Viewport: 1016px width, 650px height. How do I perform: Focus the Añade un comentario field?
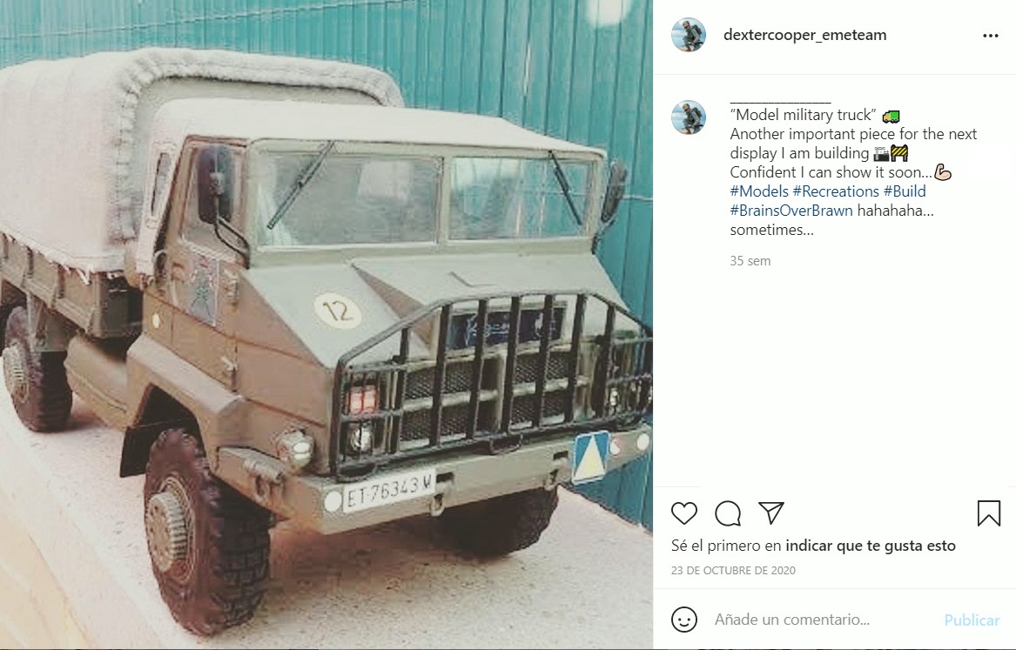(823, 620)
